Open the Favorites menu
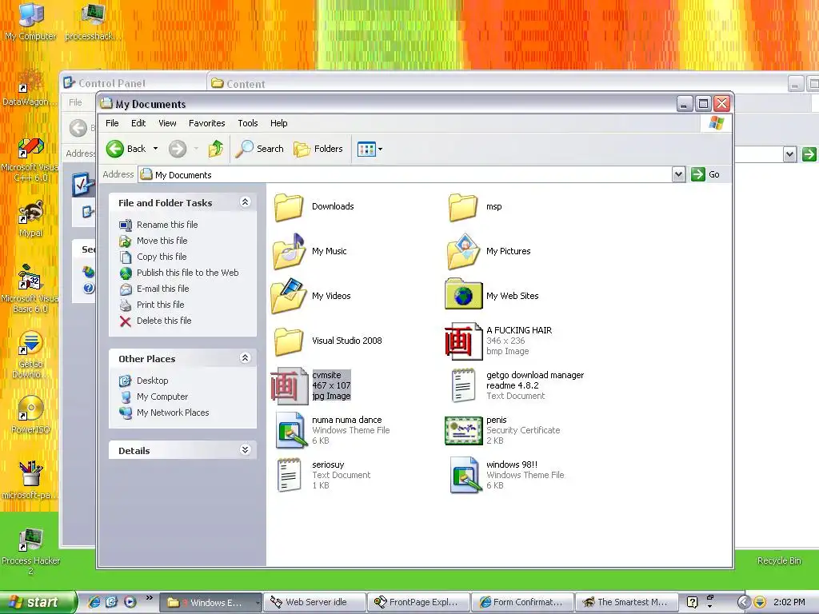The width and height of the screenshot is (819, 614). 207,123
